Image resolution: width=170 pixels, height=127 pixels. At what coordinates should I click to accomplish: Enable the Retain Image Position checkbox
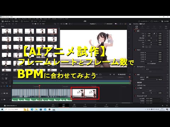146,64
